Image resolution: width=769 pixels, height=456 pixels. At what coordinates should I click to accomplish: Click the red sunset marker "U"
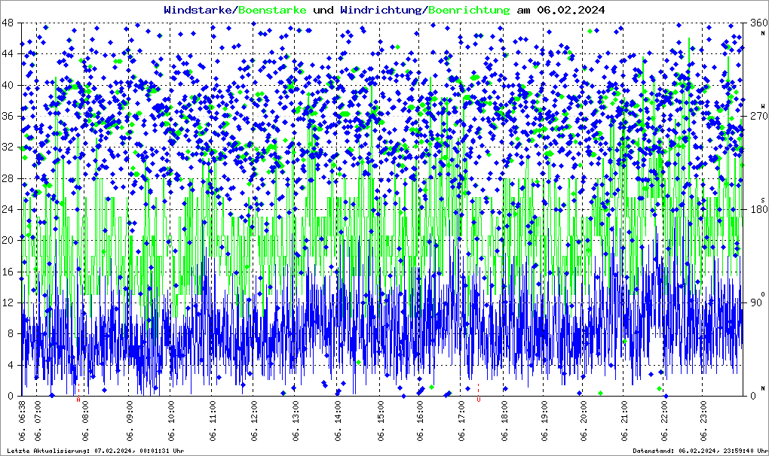coord(479,400)
